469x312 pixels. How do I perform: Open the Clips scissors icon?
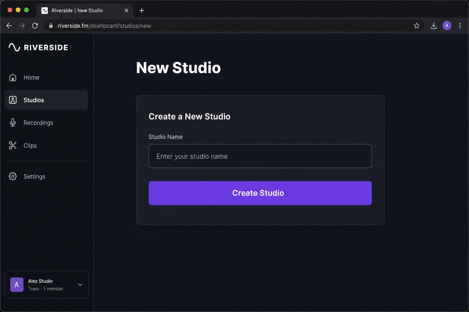point(13,145)
